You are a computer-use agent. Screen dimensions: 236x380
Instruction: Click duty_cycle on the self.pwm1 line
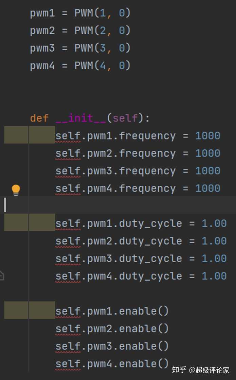(x=150, y=224)
